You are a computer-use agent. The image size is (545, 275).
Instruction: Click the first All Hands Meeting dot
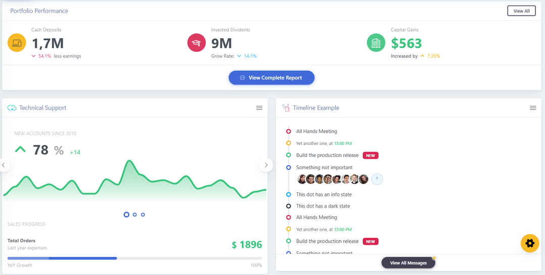[x=289, y=131]
